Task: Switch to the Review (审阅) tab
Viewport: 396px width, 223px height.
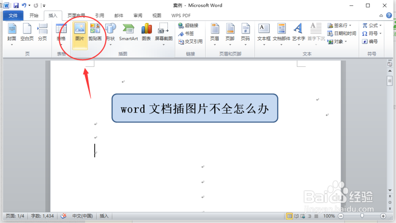Action: (138, 16)
